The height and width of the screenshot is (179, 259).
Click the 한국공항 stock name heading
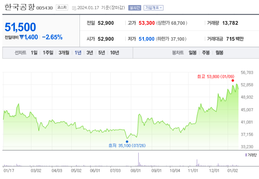click(x=20, y=7)
